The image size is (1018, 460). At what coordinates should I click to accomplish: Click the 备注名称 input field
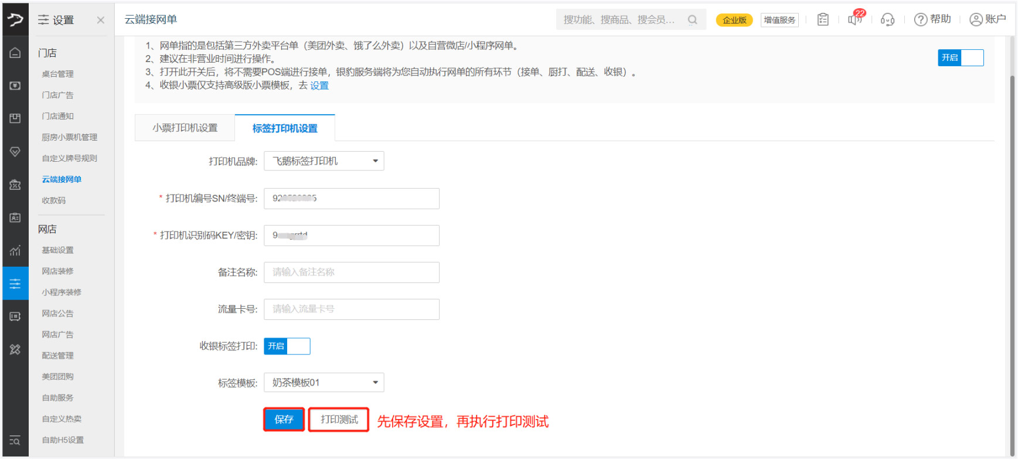pyautogui.click(x=351, y=272)
